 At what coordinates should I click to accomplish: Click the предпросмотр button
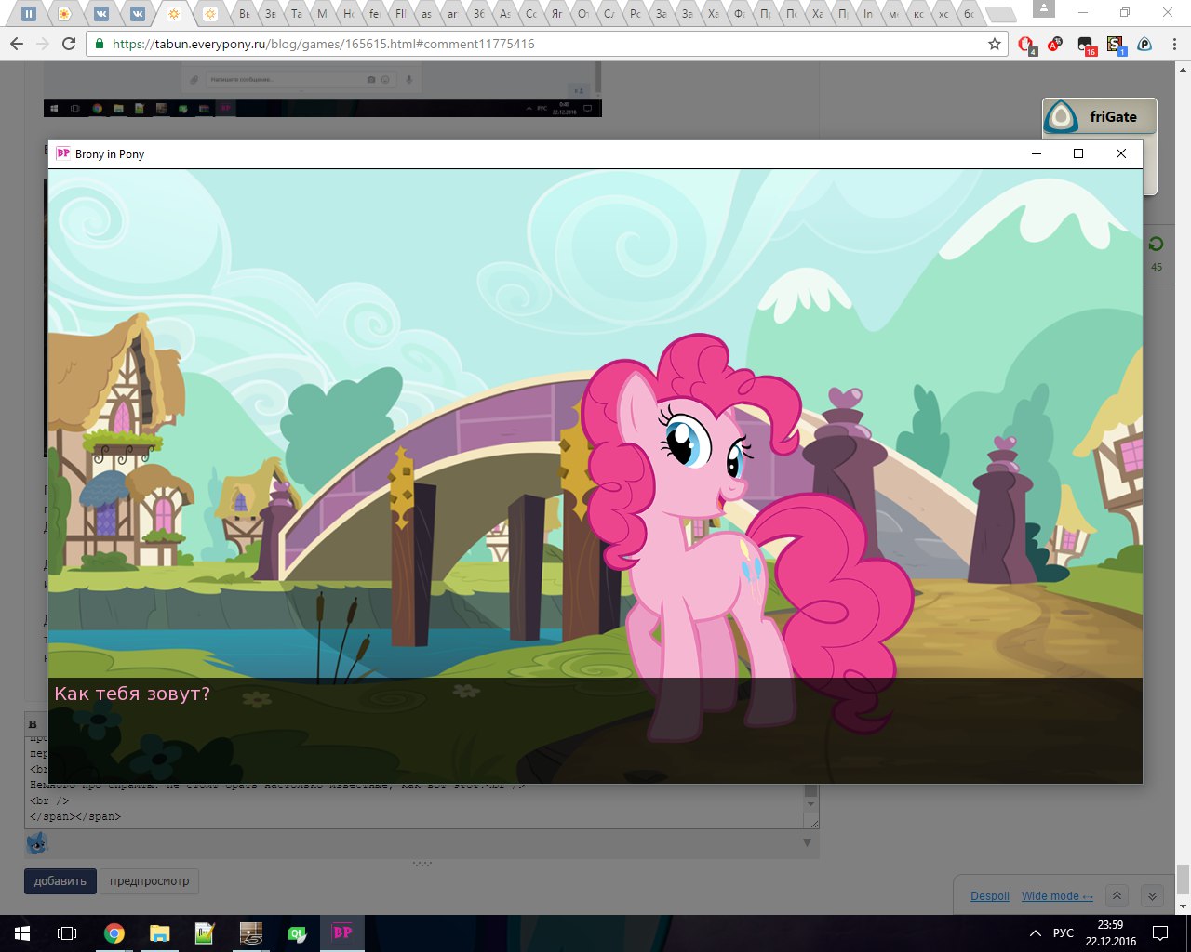149,881
